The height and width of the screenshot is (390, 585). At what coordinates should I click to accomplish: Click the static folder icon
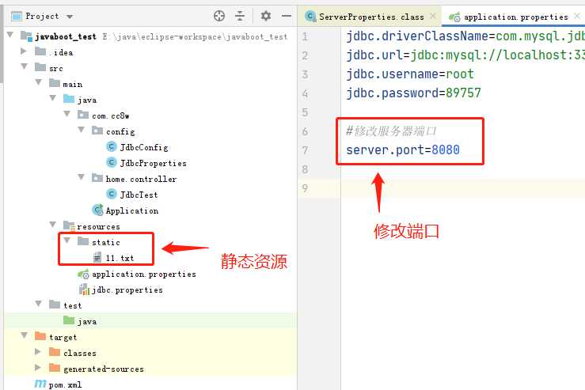coord(83,240)
